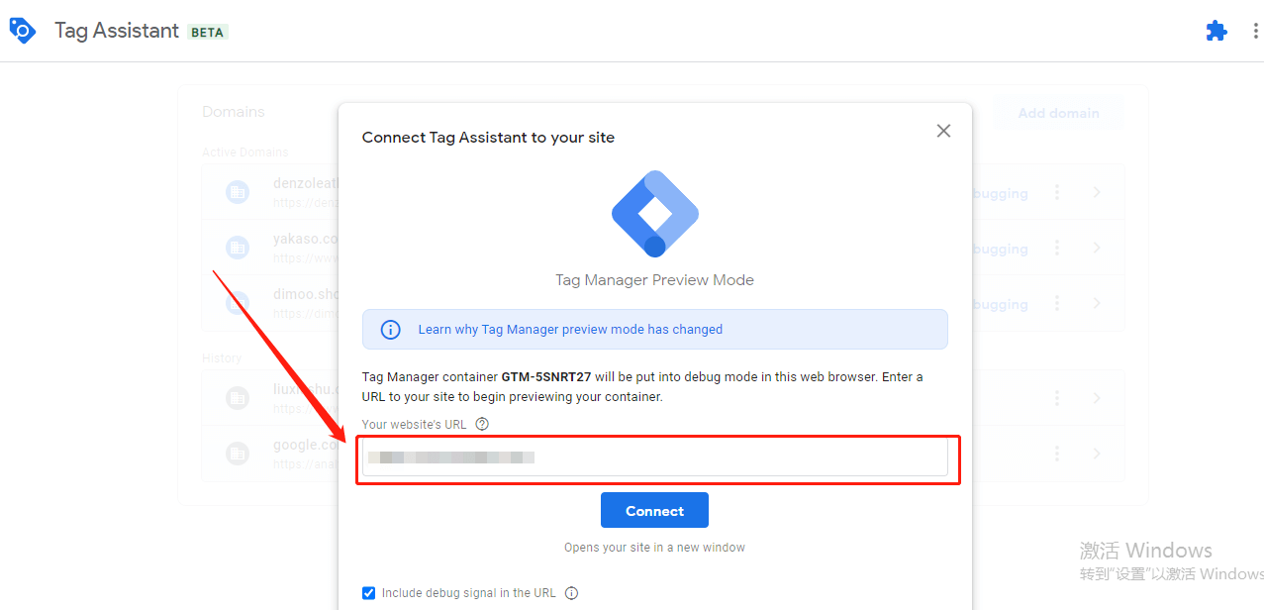Screen dimensions: 1264x610
Task: Expand the liux history row chevron
Action: click(1097, 398)
